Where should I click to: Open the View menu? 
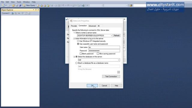pyautogui.click(x=13, y=2)
